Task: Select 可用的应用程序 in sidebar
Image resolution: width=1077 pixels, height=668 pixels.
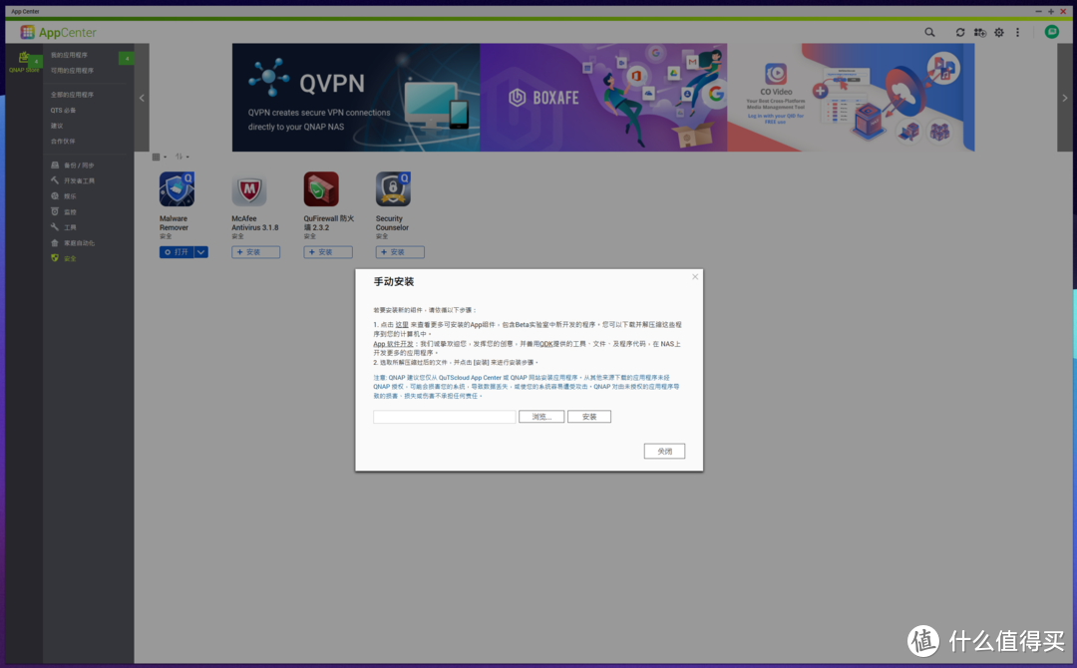Action: pos(72,71)
